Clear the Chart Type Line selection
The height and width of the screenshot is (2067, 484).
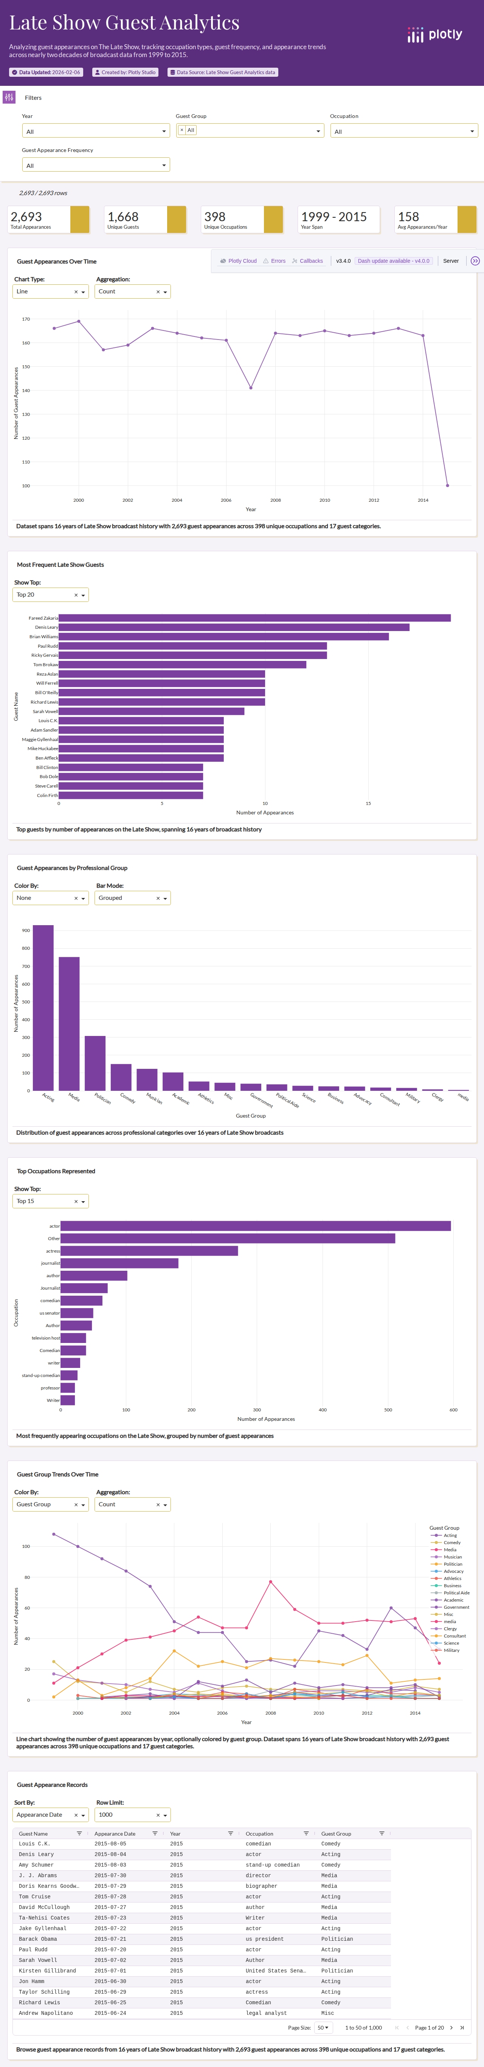[x=76, y=292]
